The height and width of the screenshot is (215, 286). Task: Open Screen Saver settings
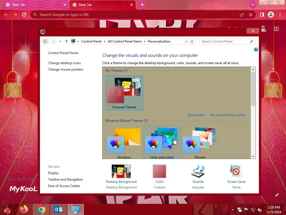coord(236,177)
